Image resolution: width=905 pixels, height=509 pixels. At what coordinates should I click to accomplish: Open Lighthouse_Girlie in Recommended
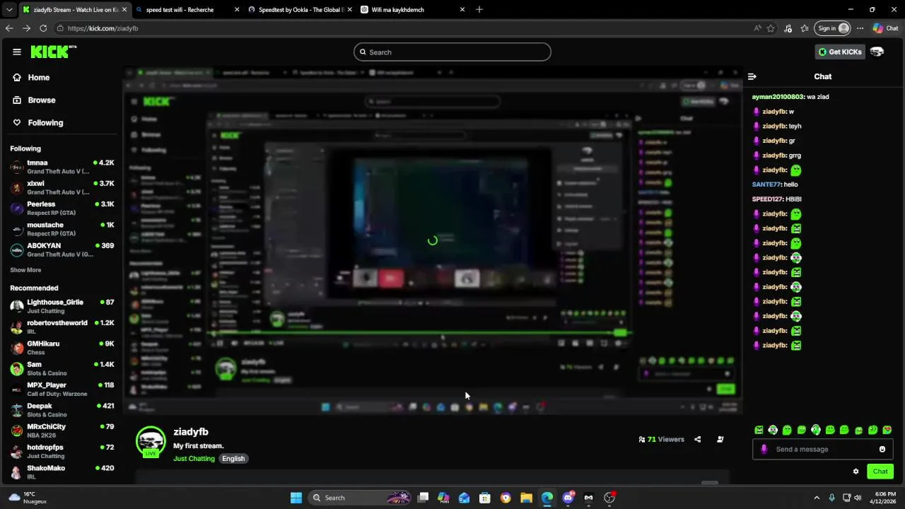[x=62, y=306]
